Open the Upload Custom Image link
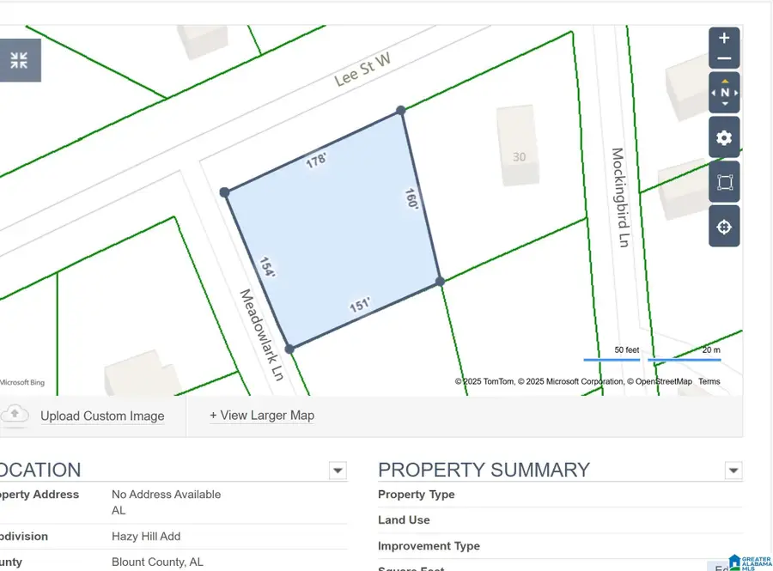Image resolution: width=773 pixels, height=571 pixels. click(102, 416)
